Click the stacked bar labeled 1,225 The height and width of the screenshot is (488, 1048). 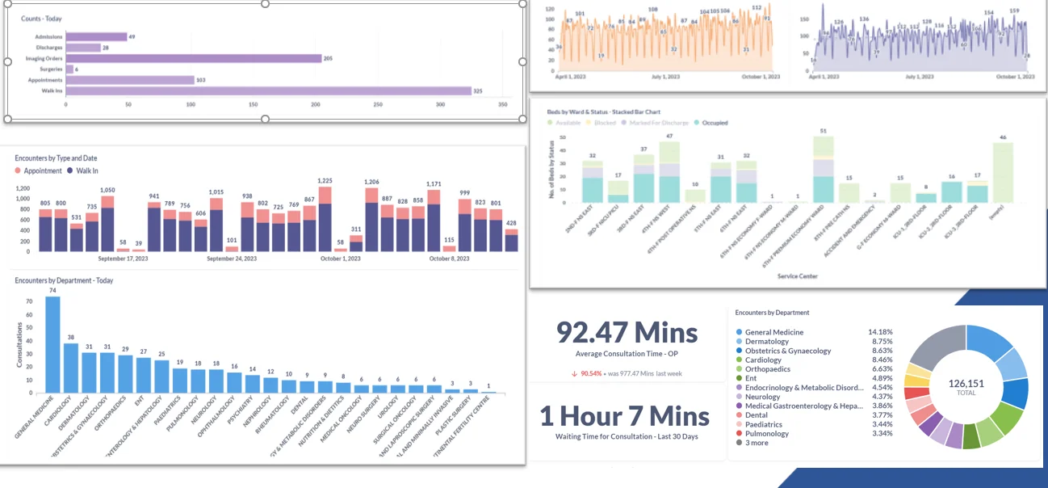(x=325, y=219)
